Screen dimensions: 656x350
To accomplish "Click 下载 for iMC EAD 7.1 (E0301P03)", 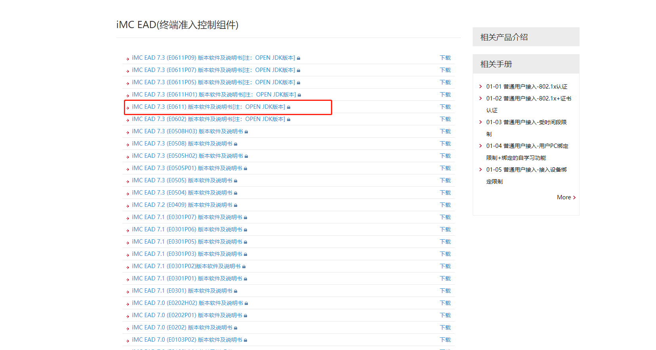I will pyautogui.click(x=445, y=254).
